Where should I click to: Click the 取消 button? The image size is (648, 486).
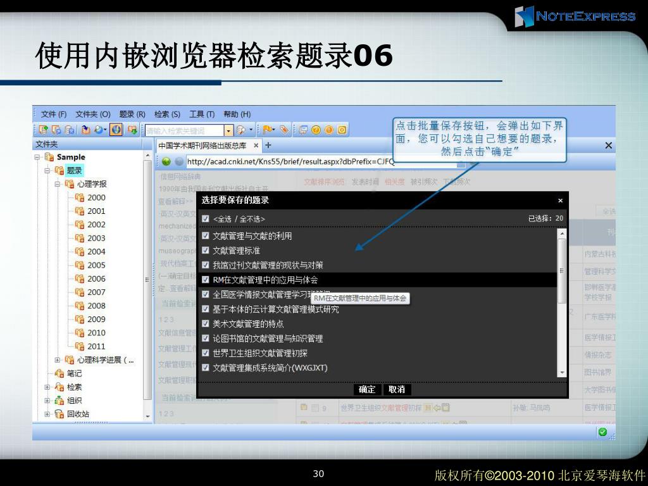pyautogui.click(x=397, y=389)
